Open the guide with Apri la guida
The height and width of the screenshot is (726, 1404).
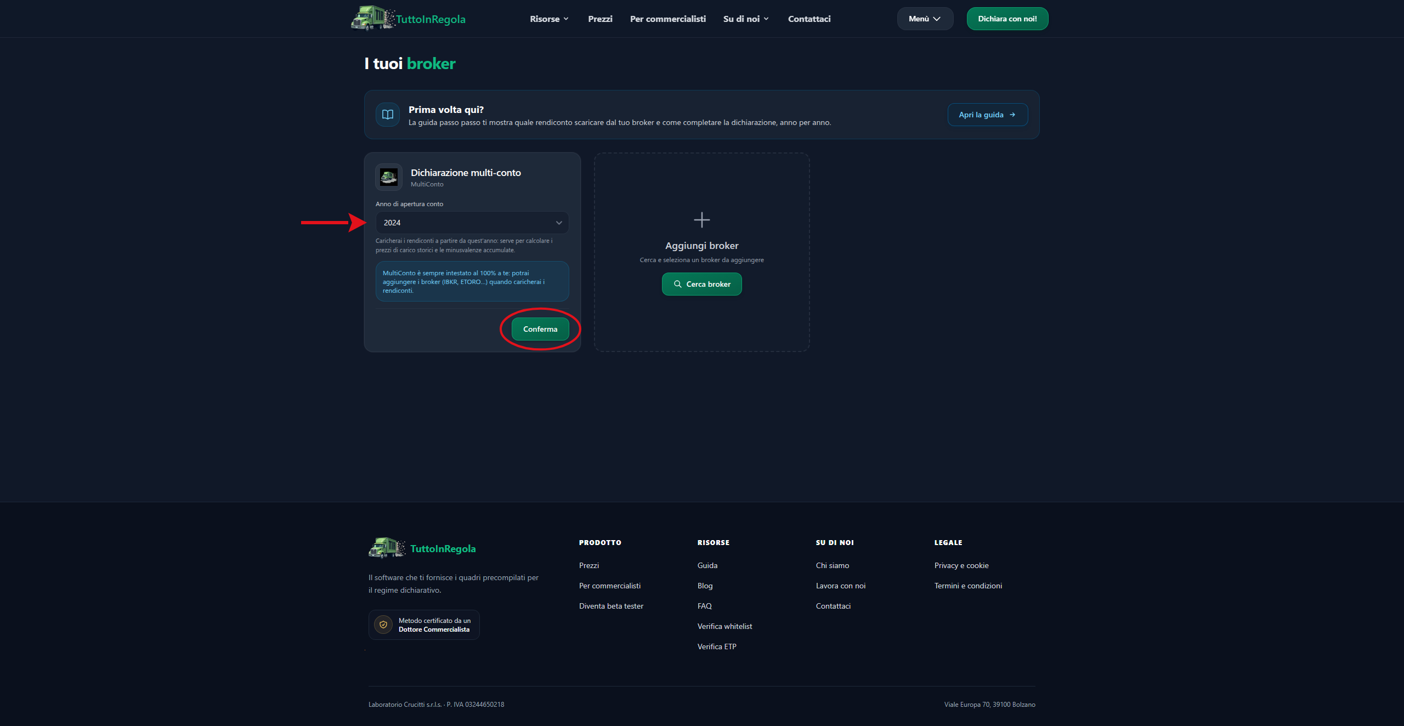(x=987, y=115)
